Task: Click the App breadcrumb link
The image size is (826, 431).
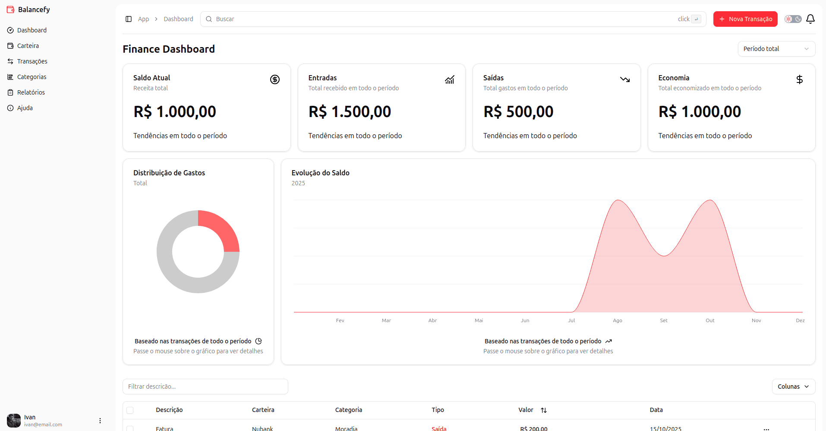Action: coord(143,19)
